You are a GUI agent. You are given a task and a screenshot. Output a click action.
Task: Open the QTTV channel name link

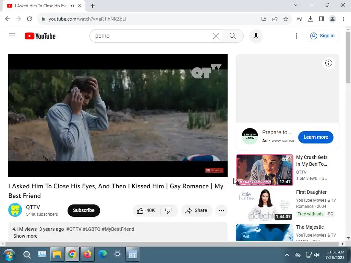click(x=33, y=207)
